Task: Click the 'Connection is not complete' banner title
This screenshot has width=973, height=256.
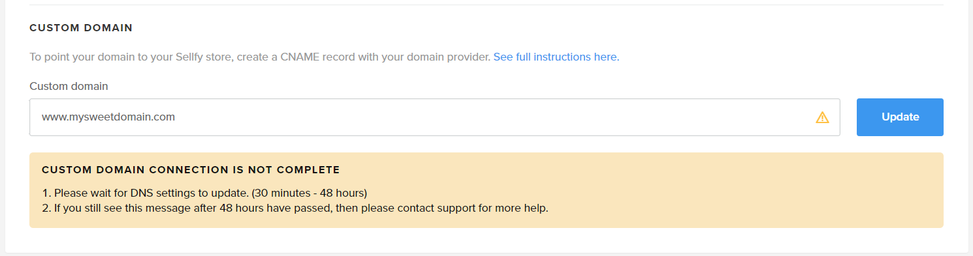Action: tap(191, 170)
